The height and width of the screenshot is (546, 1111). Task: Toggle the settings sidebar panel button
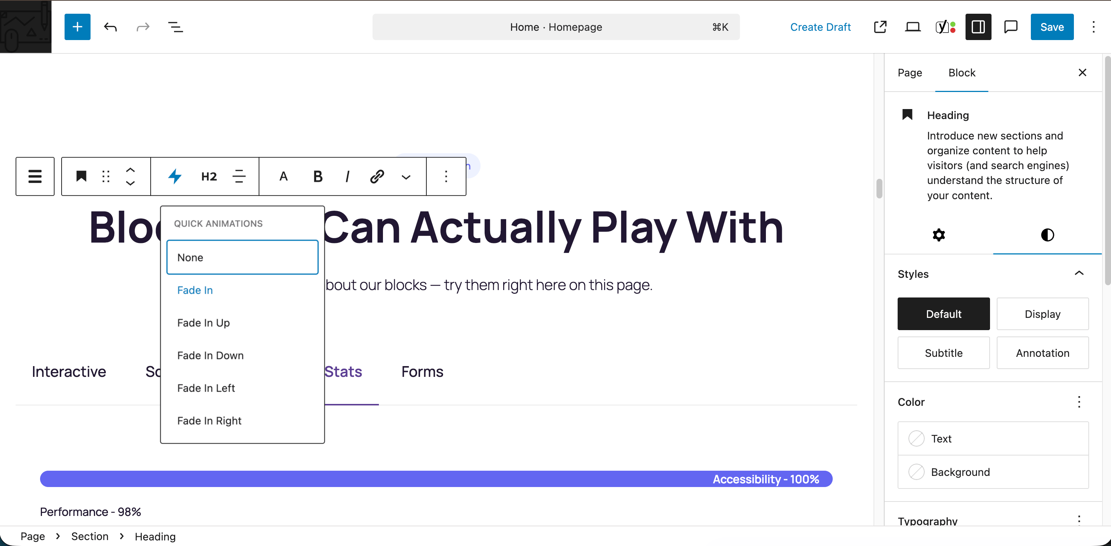pos(978,27)
